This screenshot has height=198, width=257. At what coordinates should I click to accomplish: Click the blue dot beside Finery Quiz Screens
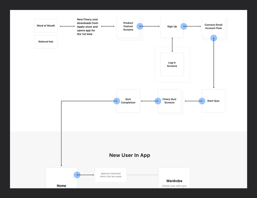pos(158,101)
